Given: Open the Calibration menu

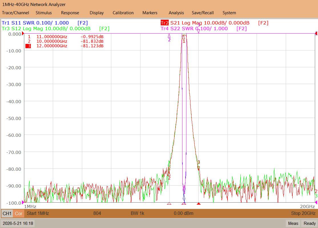Looking at the screenshot, I should click(x=123, y=13).
